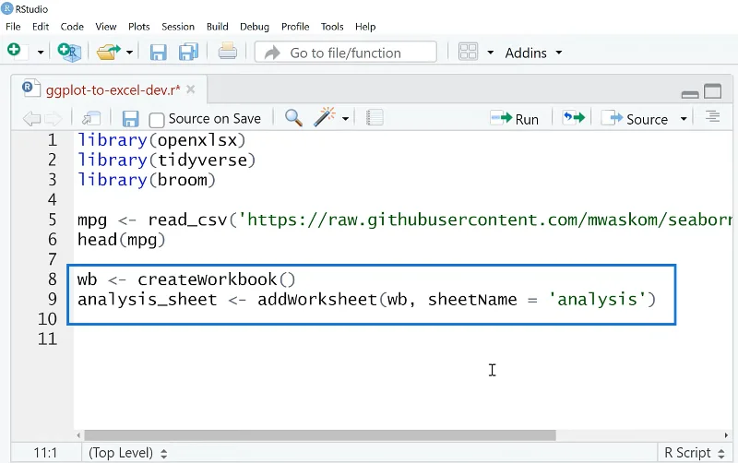Click the read_csv line 5 code
This screenshot has width=738, height=463.
[405, 220]
